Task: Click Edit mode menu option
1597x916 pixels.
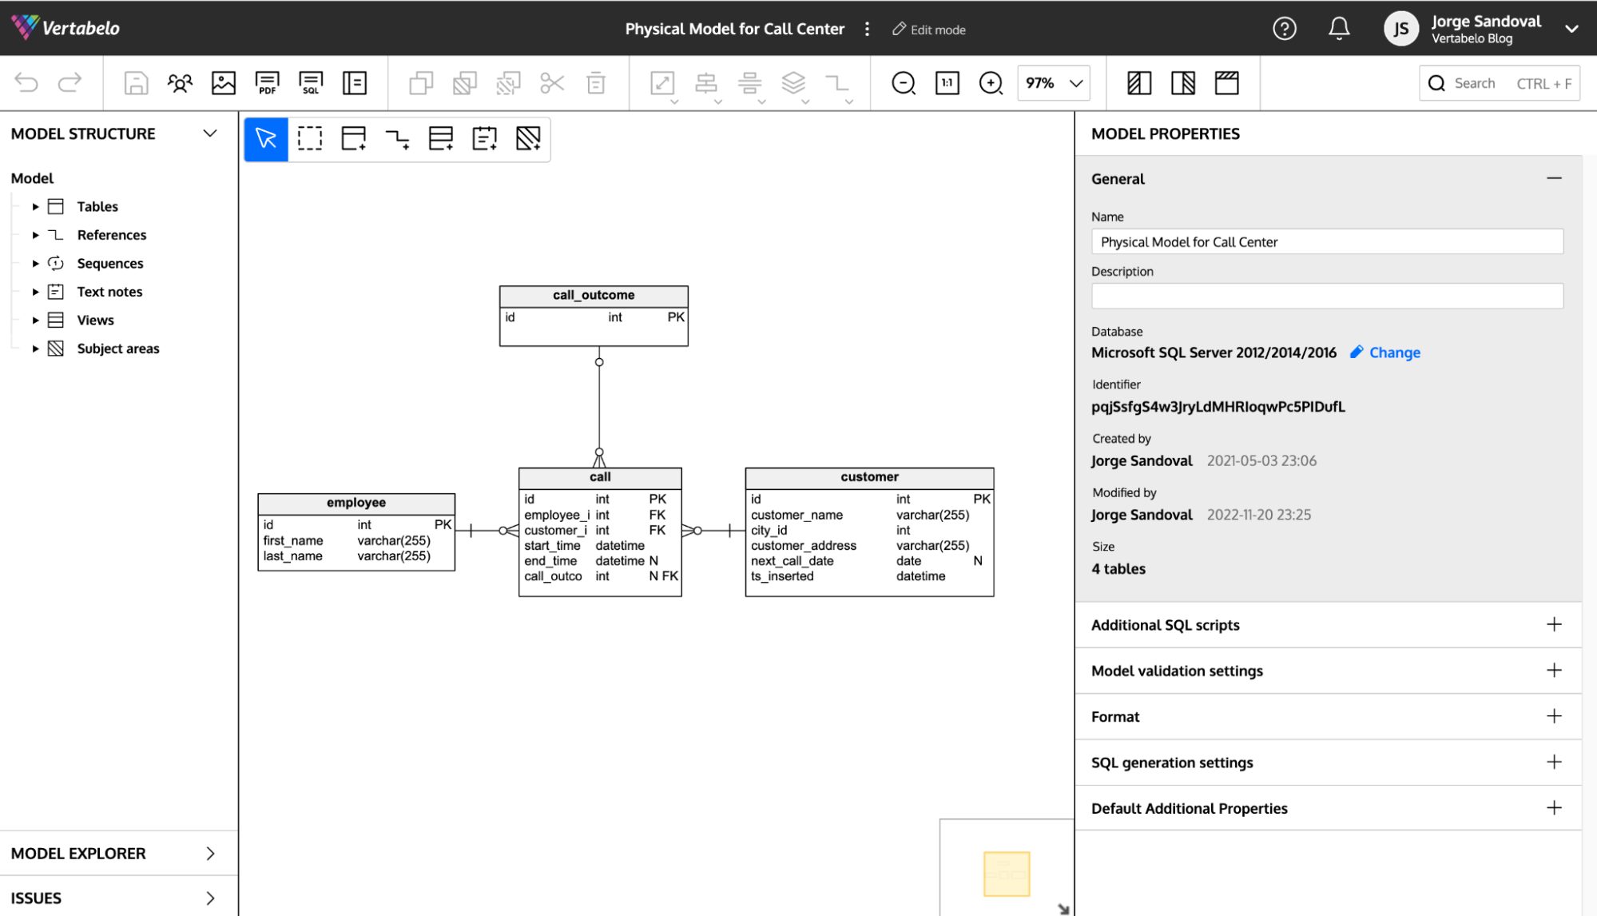Action: [929, 30]
